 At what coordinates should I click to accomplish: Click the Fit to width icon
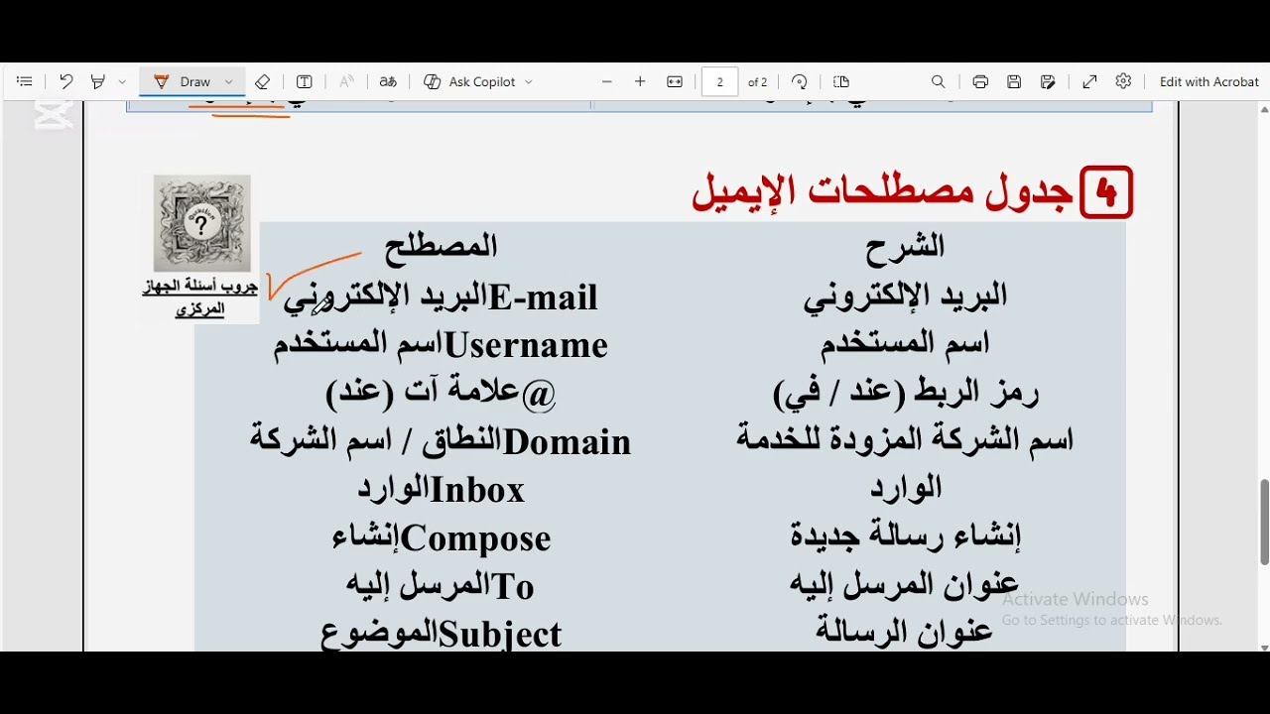(x=675, y=82)
